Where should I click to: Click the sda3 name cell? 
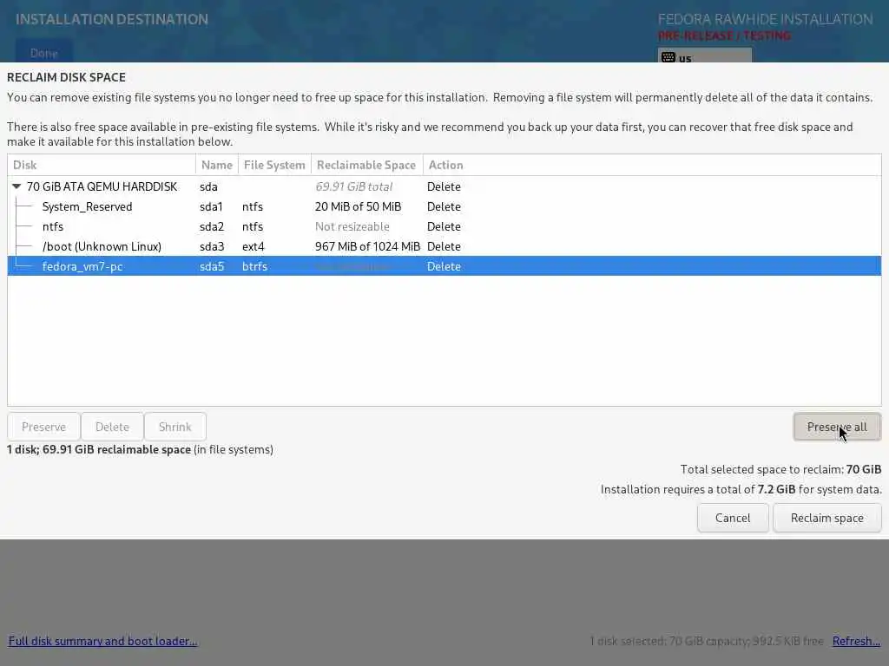click(212, 246)
